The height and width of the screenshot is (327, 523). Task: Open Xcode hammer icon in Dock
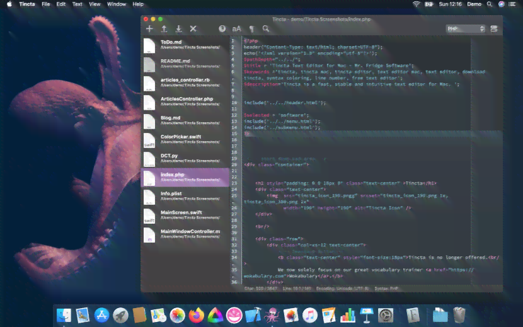pos(253,315)
